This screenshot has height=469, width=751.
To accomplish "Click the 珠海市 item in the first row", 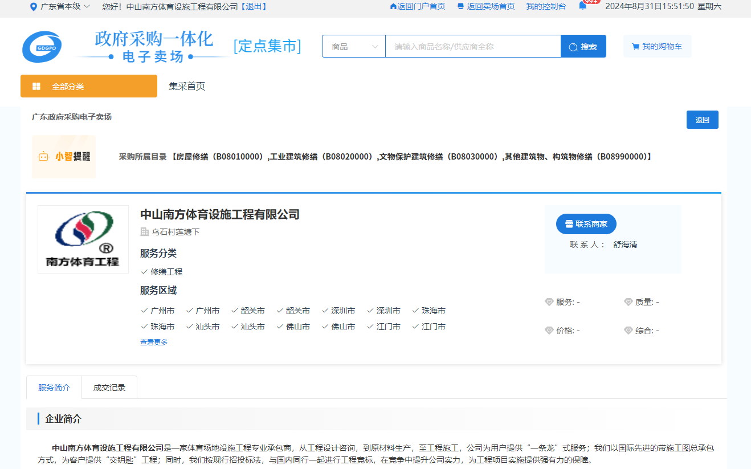I will tap(429, 311).
